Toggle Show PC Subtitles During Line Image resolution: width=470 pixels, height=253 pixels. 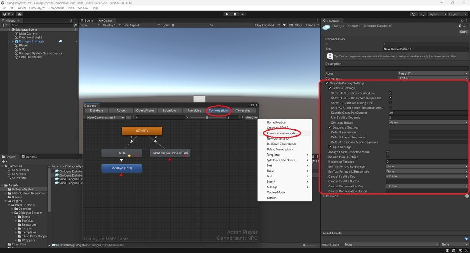point(390,103)
